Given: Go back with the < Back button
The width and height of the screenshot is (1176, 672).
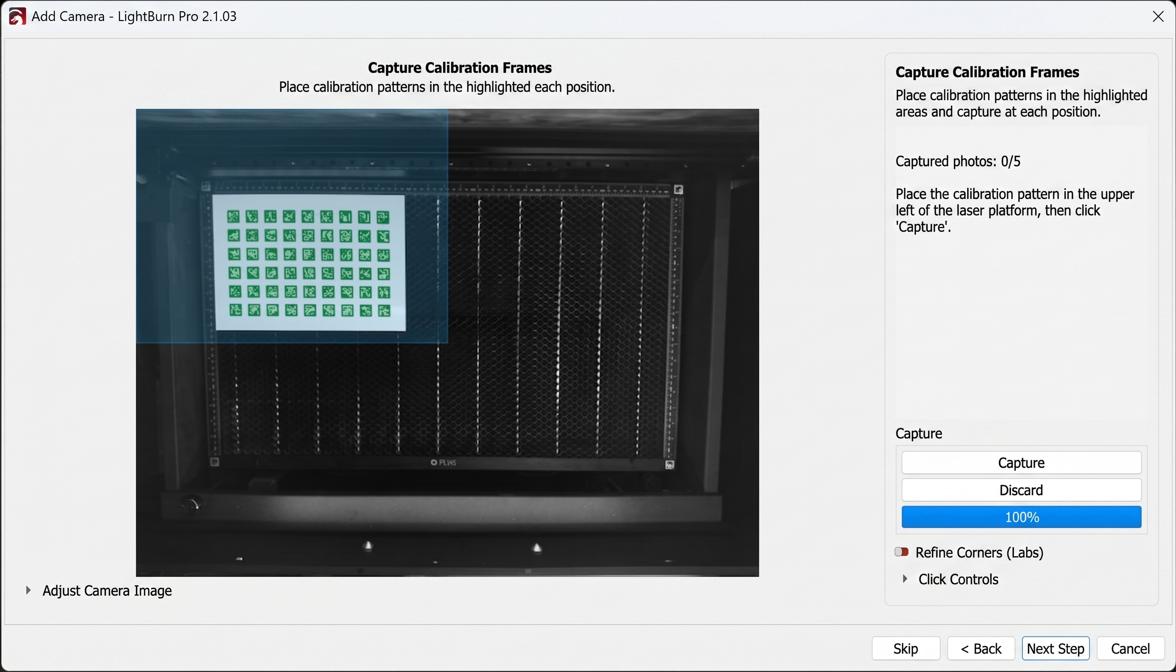Looking at the screenshot, I should pos(981,648).
